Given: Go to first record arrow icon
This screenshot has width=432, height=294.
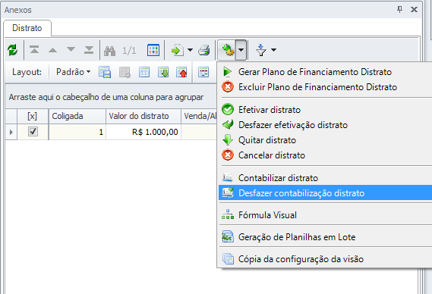Looking at the screenshot, I should (34, 50).
